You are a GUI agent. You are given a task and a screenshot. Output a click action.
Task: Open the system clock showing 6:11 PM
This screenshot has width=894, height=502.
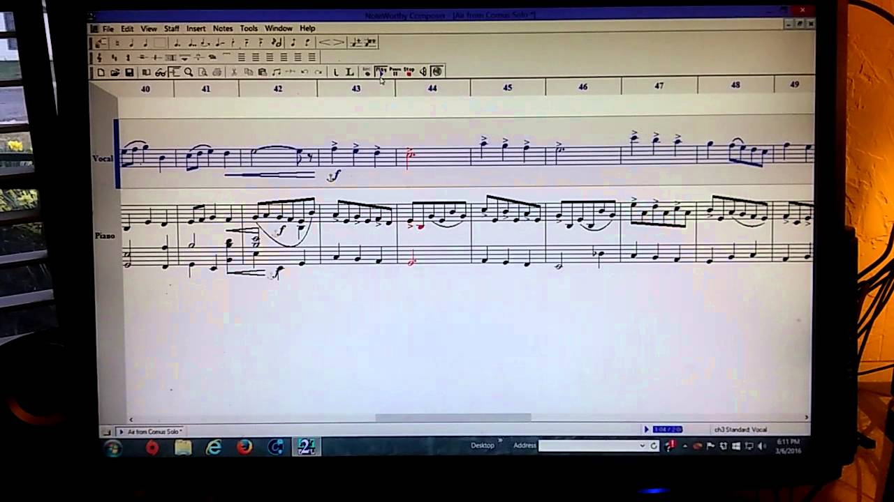(787, 446)
